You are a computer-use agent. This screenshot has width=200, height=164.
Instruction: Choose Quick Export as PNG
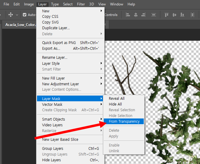coord(70,43)
